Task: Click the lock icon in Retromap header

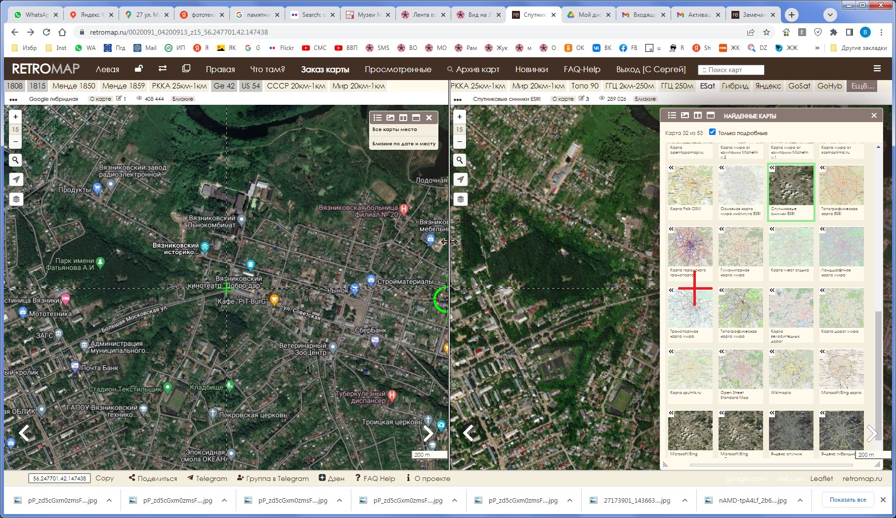Action: [x=139, y=69]
